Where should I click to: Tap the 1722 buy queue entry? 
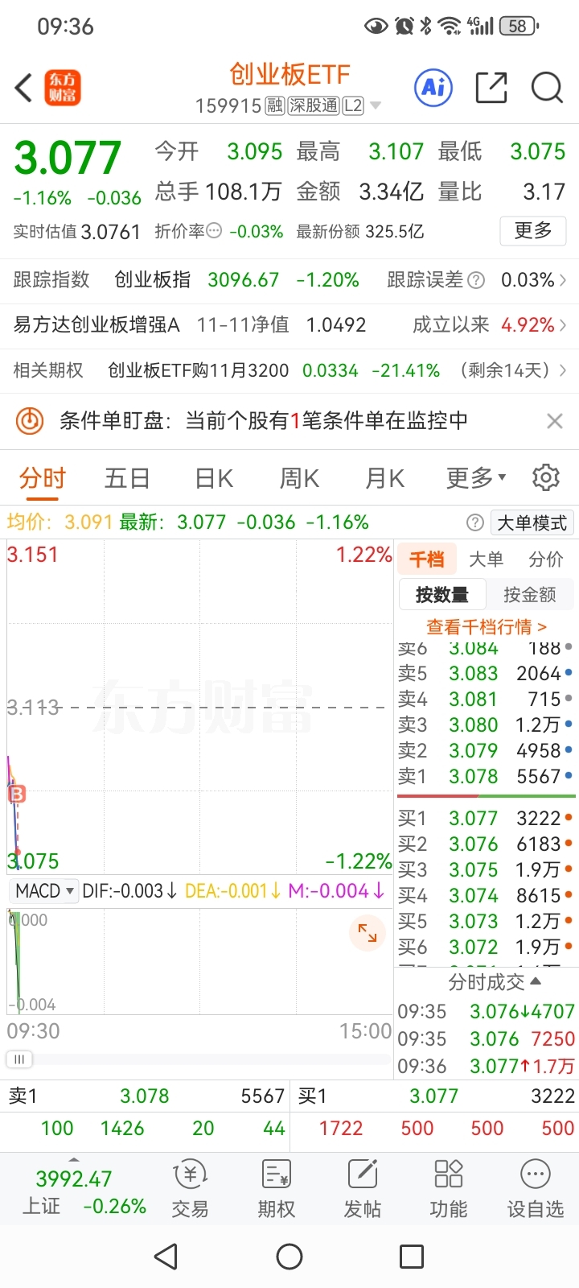click(x=341, y=1129)
